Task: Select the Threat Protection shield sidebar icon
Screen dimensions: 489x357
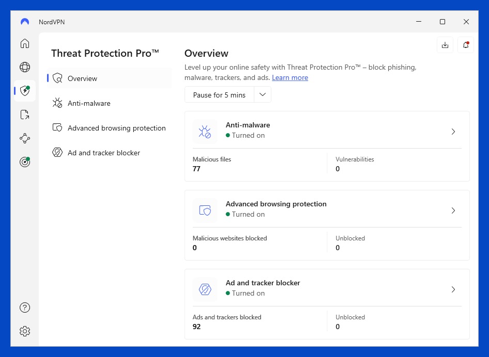Action: pos(25,91)
